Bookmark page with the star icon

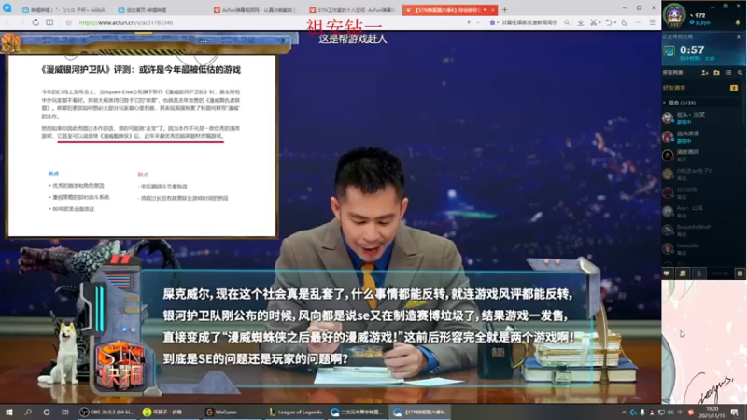(x=68, y=22)
